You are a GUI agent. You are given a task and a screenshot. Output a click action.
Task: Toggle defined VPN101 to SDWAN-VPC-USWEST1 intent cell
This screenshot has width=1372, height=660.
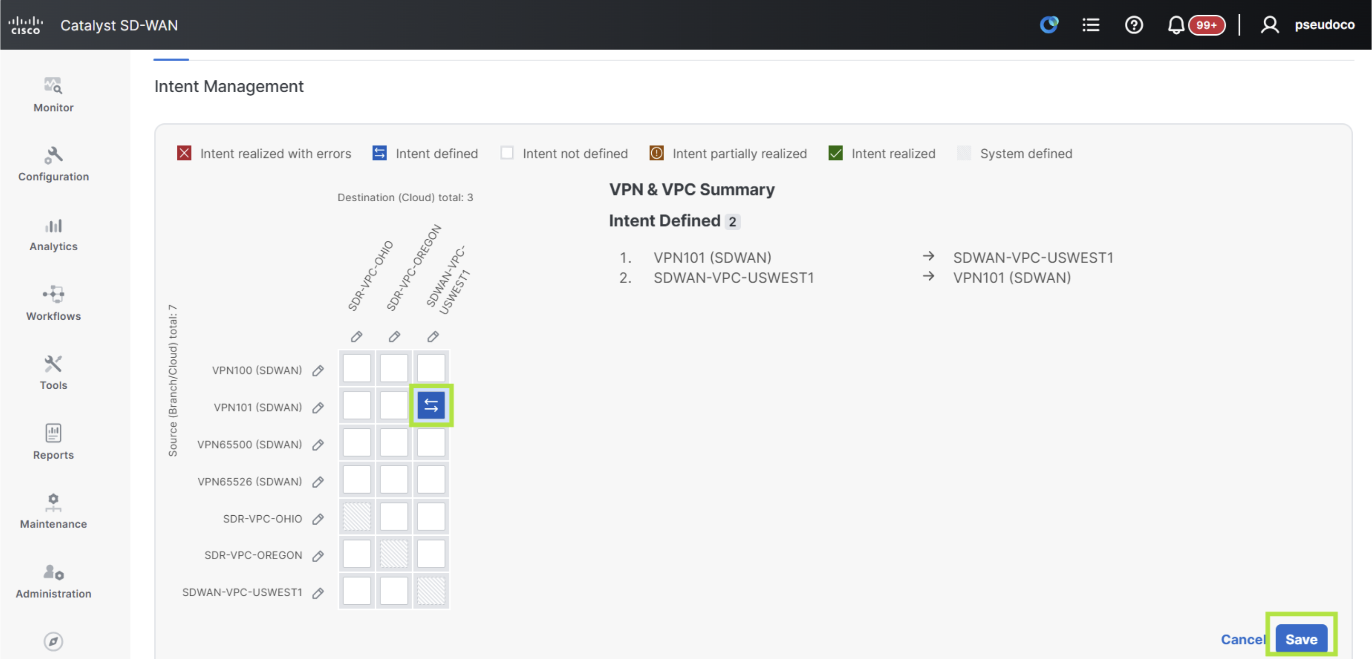431,406
